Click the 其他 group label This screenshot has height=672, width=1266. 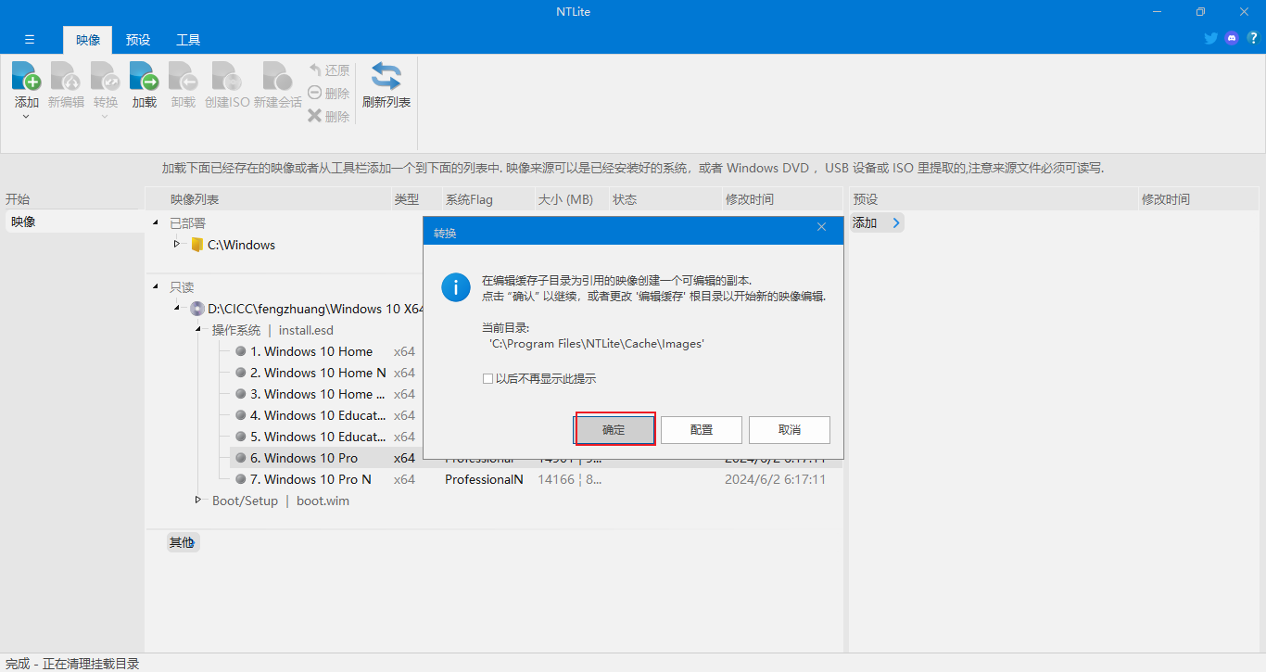[182, 542]
